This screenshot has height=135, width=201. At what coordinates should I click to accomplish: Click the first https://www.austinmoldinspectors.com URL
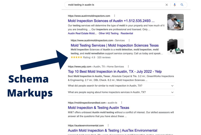(89, 16)
